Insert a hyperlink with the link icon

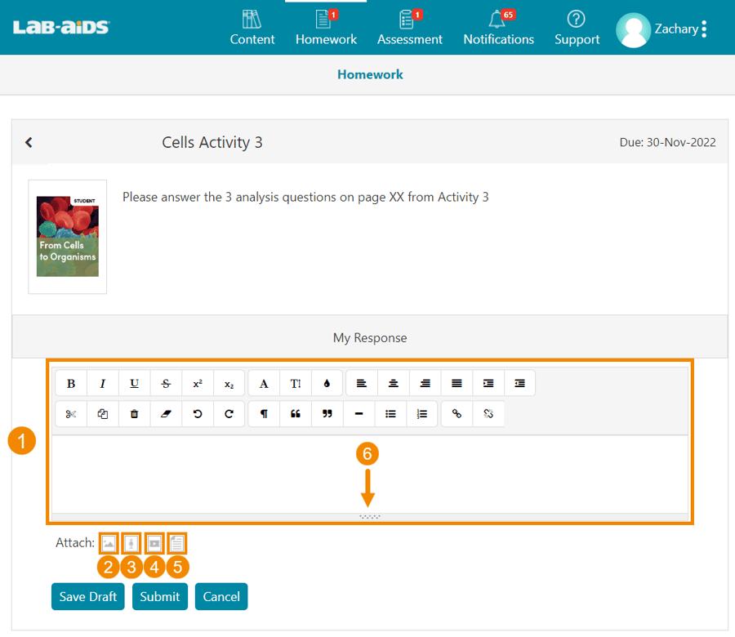pyautogui.click(x=457, y=414)
